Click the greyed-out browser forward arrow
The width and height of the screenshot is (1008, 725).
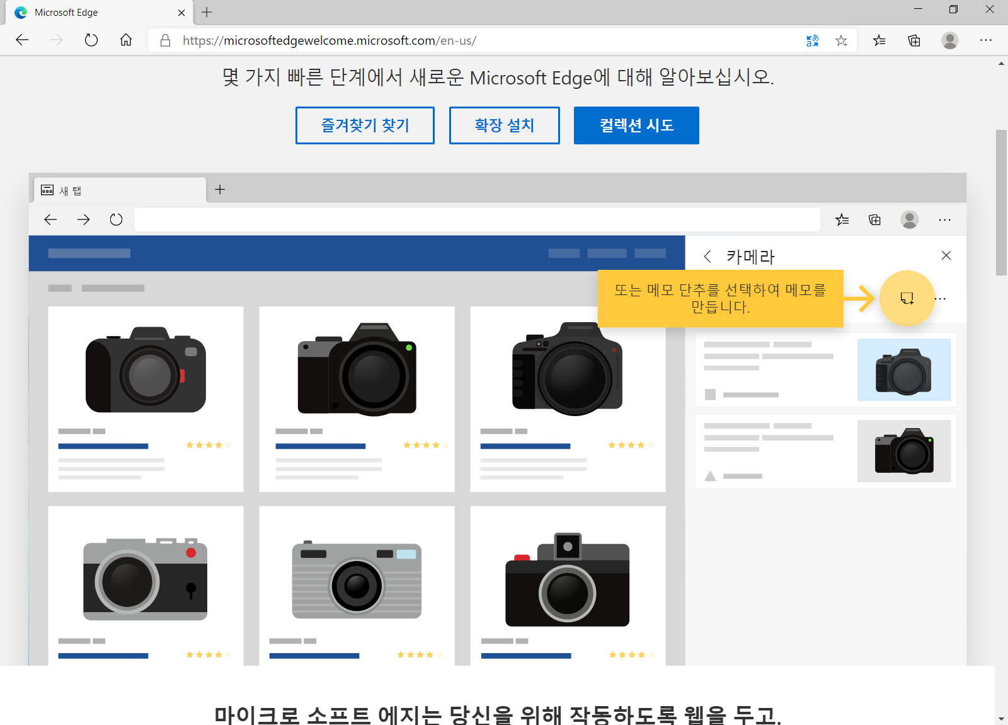click(57, 40)
